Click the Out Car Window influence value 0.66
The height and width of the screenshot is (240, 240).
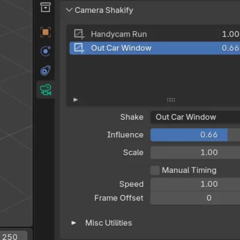click(230, 48)
